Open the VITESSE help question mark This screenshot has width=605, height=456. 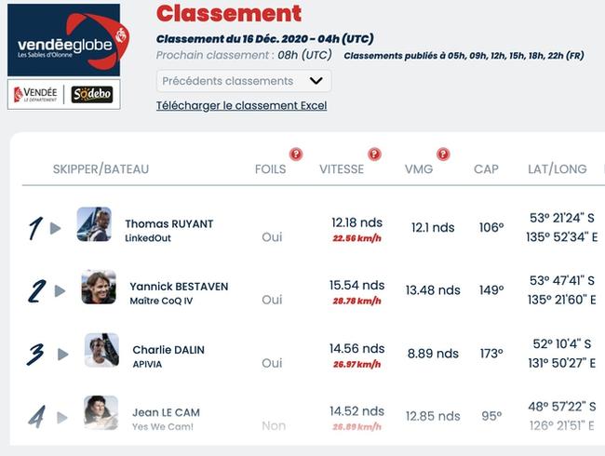point(374,154)
